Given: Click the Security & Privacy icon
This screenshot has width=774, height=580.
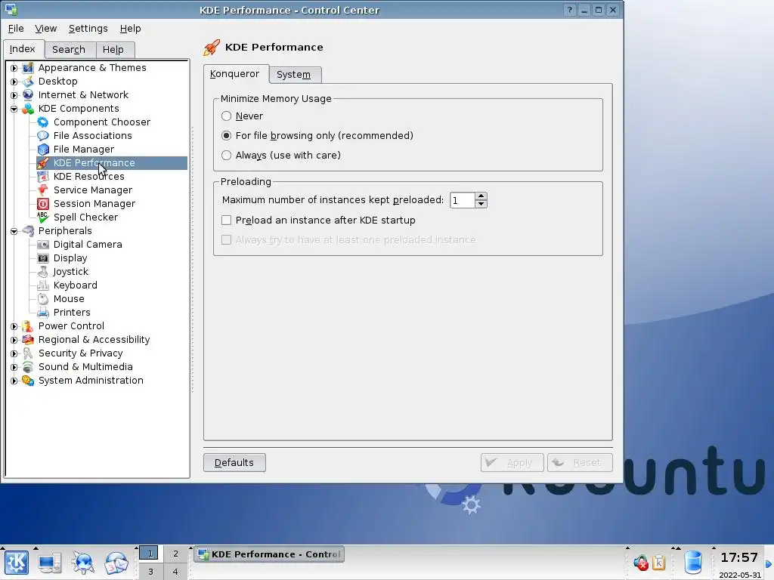Looking at the screenshot, I should click(28, 353).
